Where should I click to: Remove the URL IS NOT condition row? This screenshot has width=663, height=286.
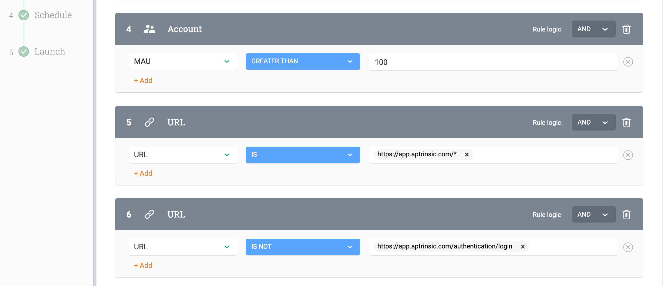click(x=628, y=247)
